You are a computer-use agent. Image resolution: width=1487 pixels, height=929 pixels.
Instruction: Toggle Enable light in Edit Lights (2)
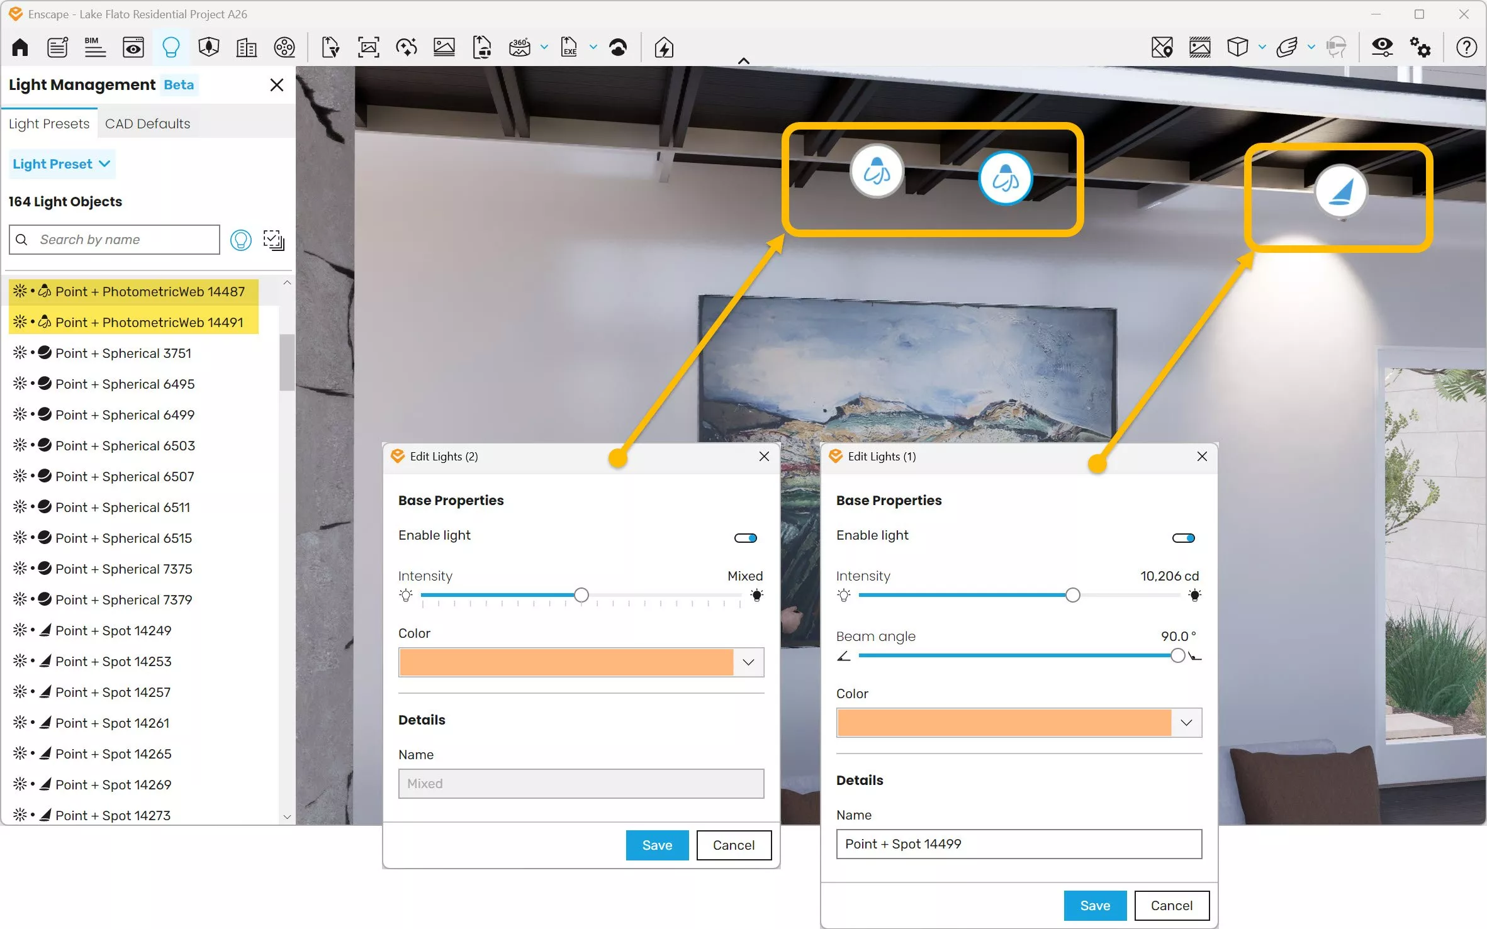pos(745,538)
